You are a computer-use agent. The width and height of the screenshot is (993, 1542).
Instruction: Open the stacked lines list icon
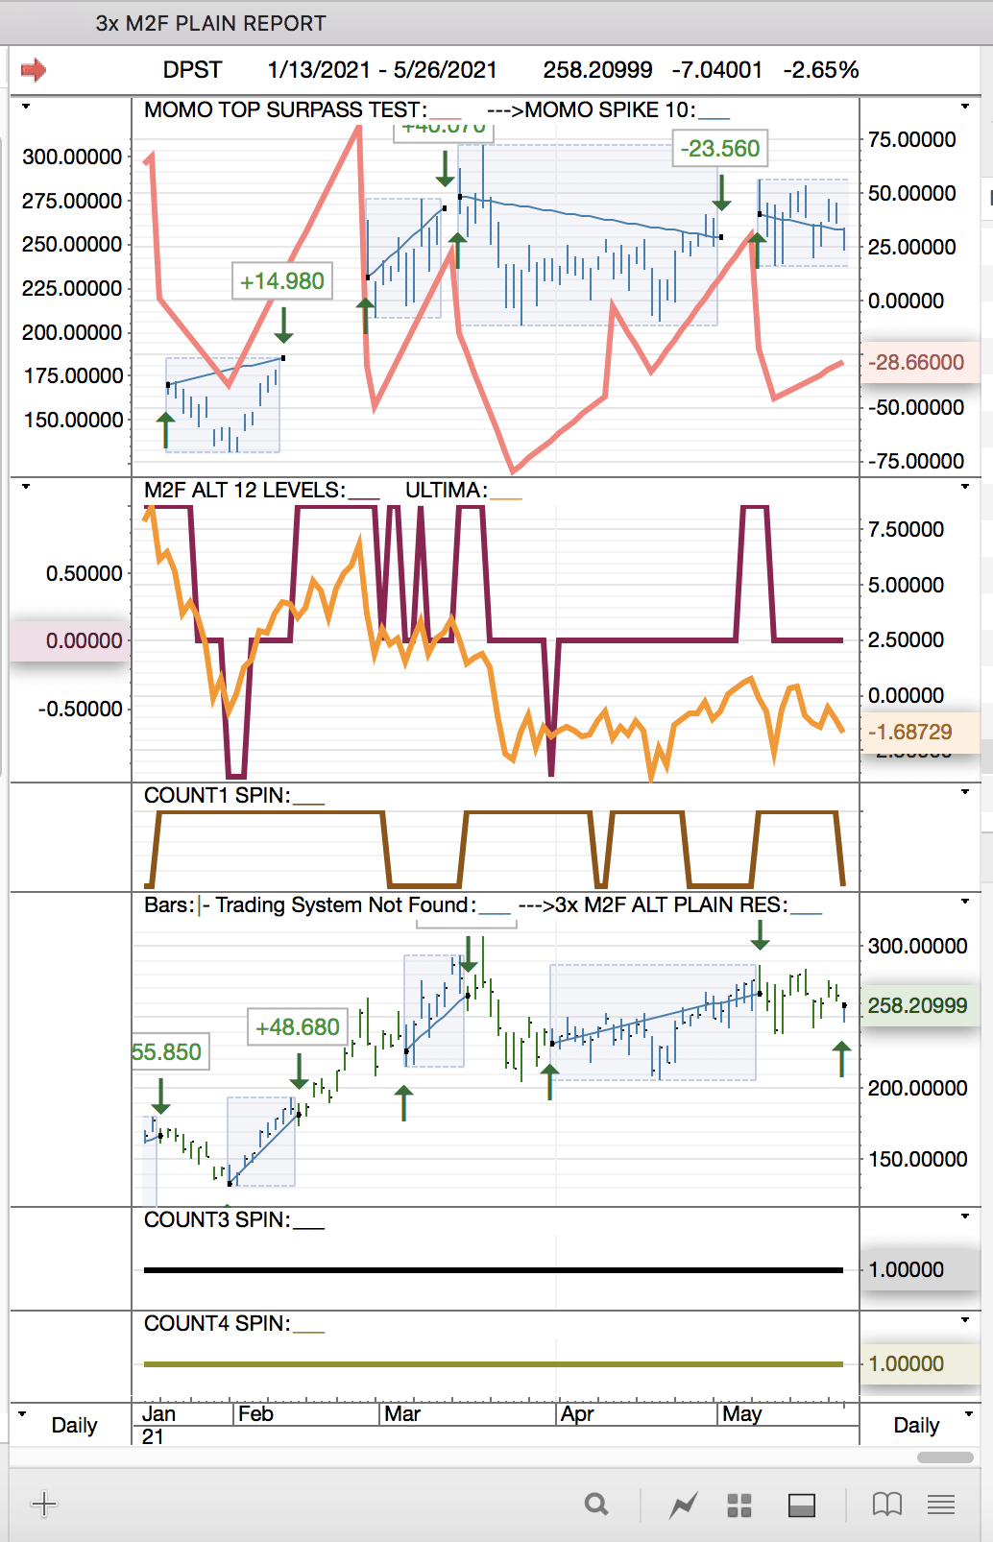tap(941, 1505)
